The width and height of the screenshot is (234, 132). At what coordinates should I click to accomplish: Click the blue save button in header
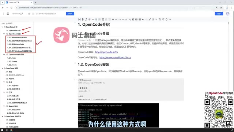click(x=70, y=14)
